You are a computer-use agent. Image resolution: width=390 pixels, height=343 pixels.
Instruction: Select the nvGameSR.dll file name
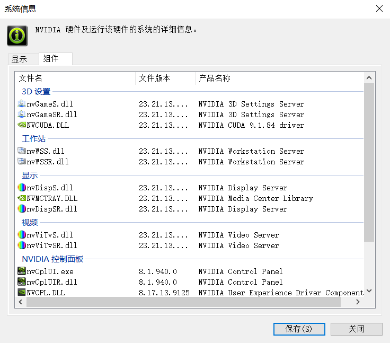[52, 115]
